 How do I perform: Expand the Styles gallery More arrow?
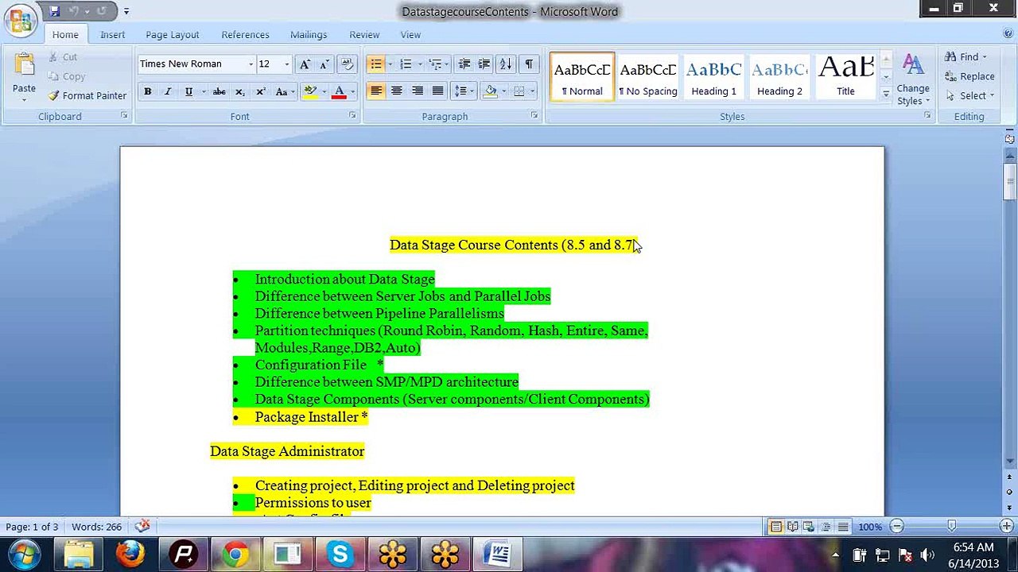pyautogui.click(x=886, y=94)
